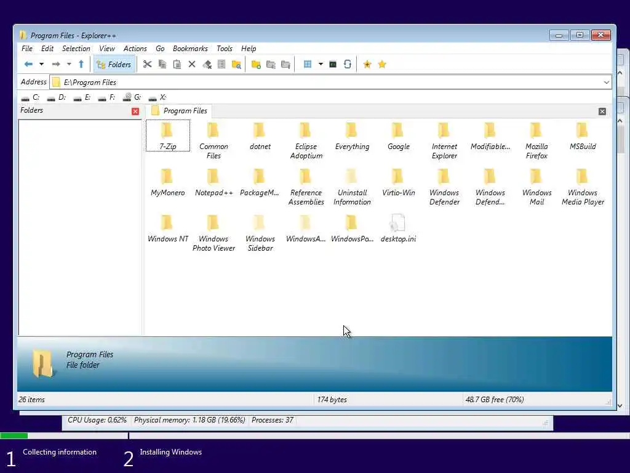Open the Selection menu
This screenshot has width=630, height=473.
76,49
